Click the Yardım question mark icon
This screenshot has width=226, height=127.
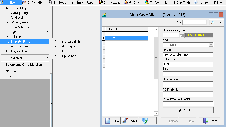coord(195,2)
